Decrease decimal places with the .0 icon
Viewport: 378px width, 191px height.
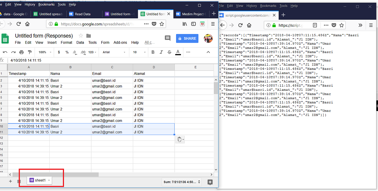(x=74, y=52)
